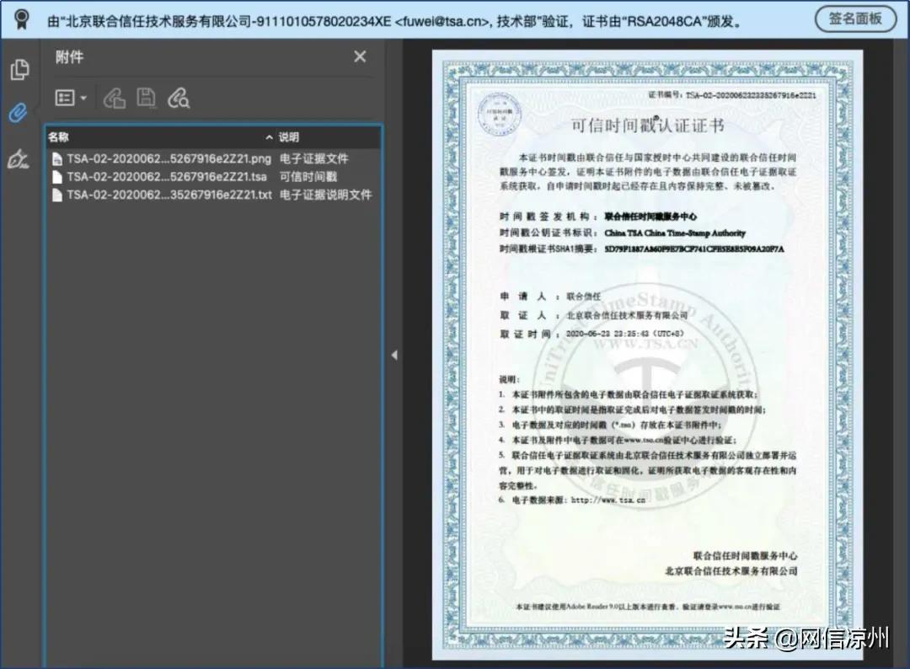Image resolution: width=910 pixels, height=669 pixels.
Task: Sort by the 名称 column header
Action: [59, 137]
